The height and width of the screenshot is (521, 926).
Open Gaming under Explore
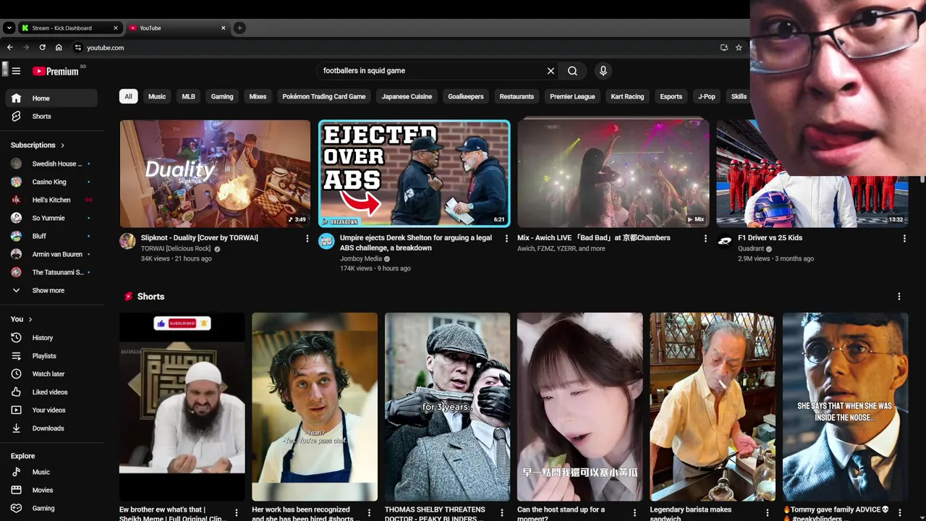(x=51, y=508)
